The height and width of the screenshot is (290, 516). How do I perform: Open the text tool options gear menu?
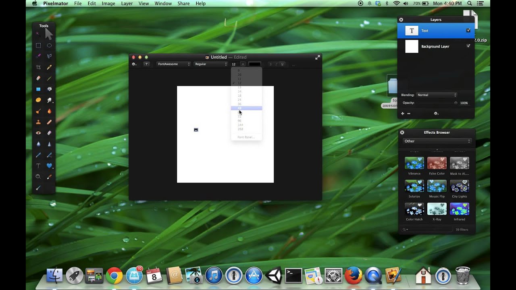(134, 64)
